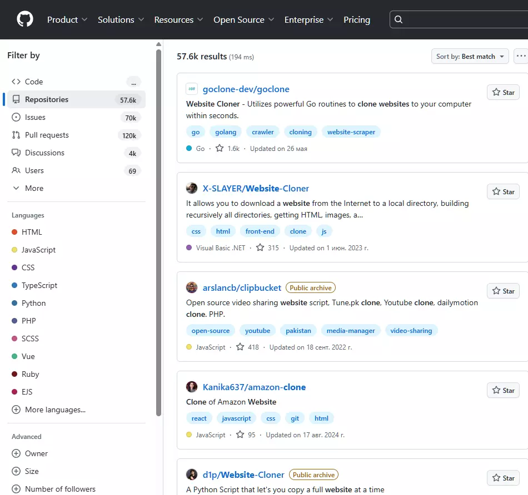Screen dimensions: 528x495
Task: Open Sort by Best match dropdown
Action: 470,57
